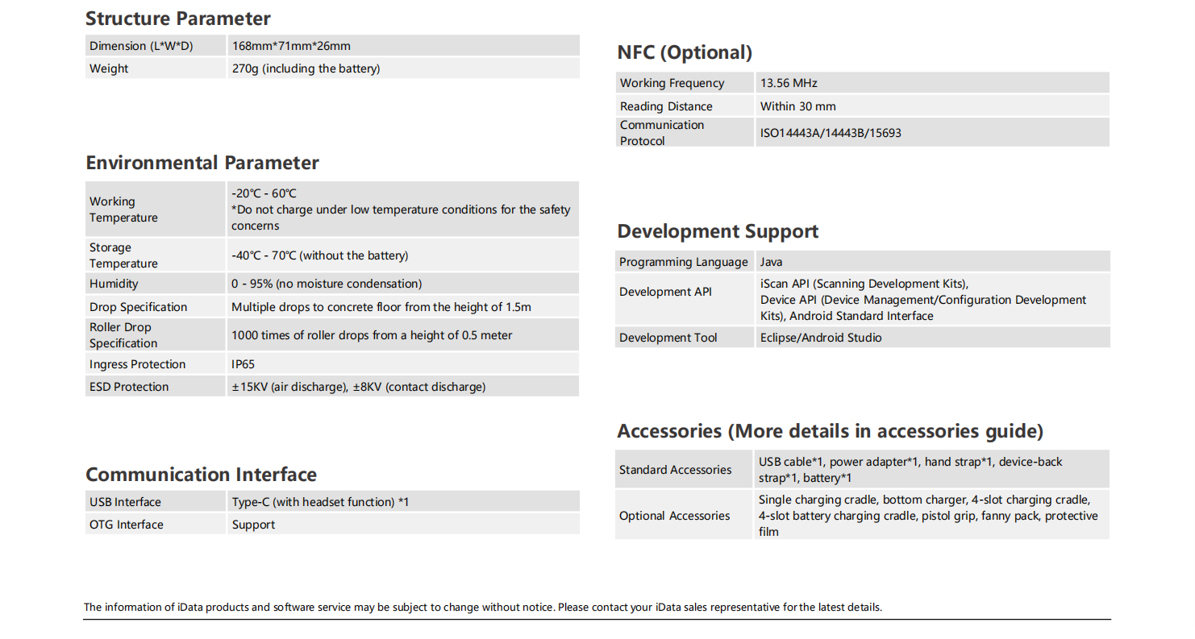Click the Optional Accessories label
Viewport: 1195px width, 639px height.
[x=674, y=516]
